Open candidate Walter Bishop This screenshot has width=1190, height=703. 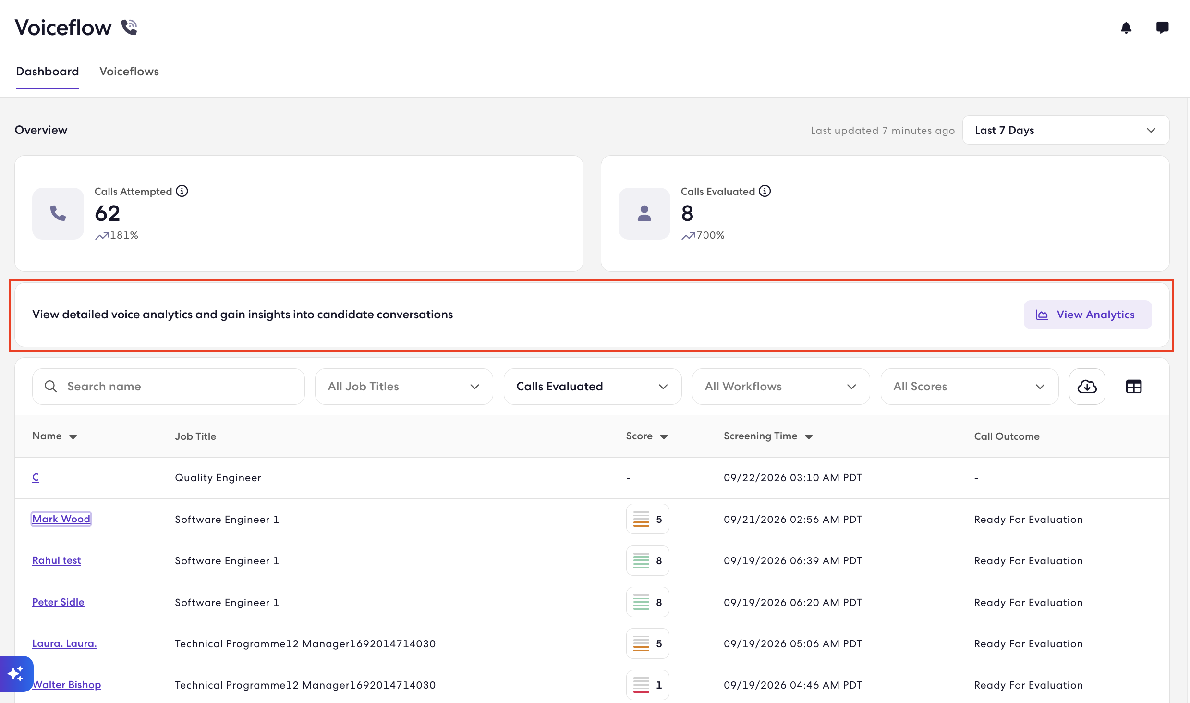point(67,685)
